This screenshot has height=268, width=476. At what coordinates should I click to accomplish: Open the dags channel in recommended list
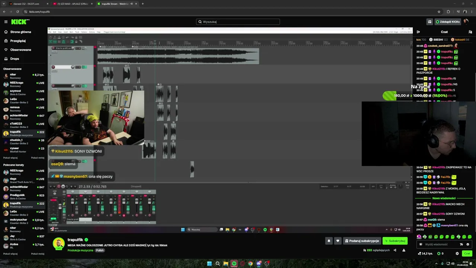[24, 180]
